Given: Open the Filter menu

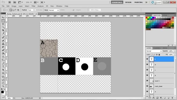Looking at the screenshot, I should pyautogui.click(x=33, y=6).
